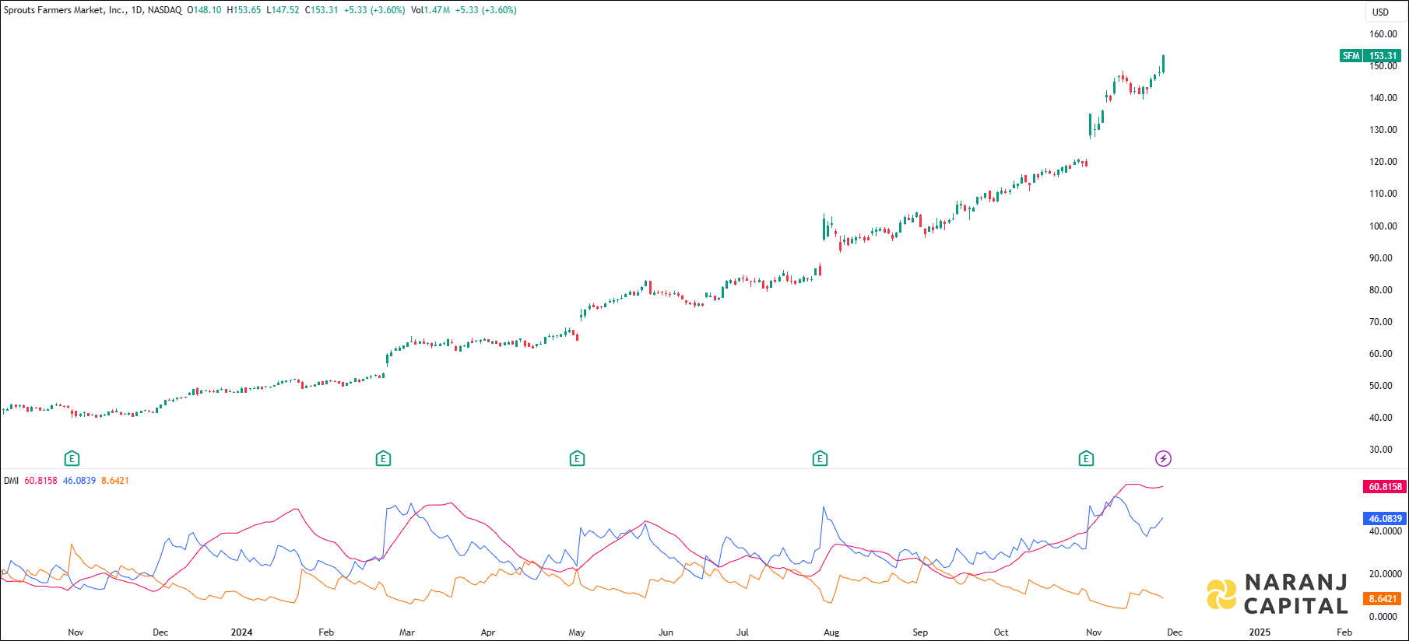Click the earnings marker just before August 2024
The height and width of the screenshot is (641, 1409).
[x=820, y=458]
